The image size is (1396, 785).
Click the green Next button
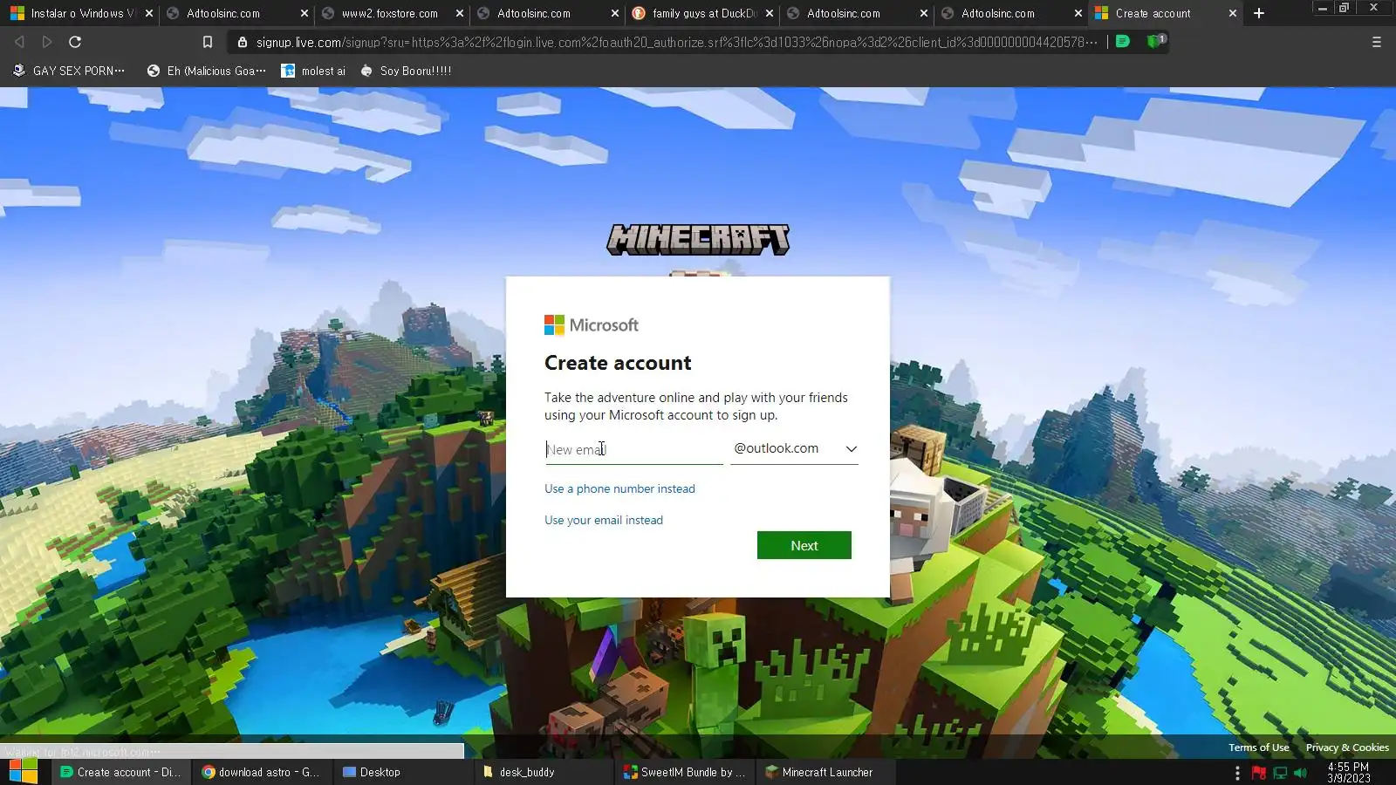804,545
